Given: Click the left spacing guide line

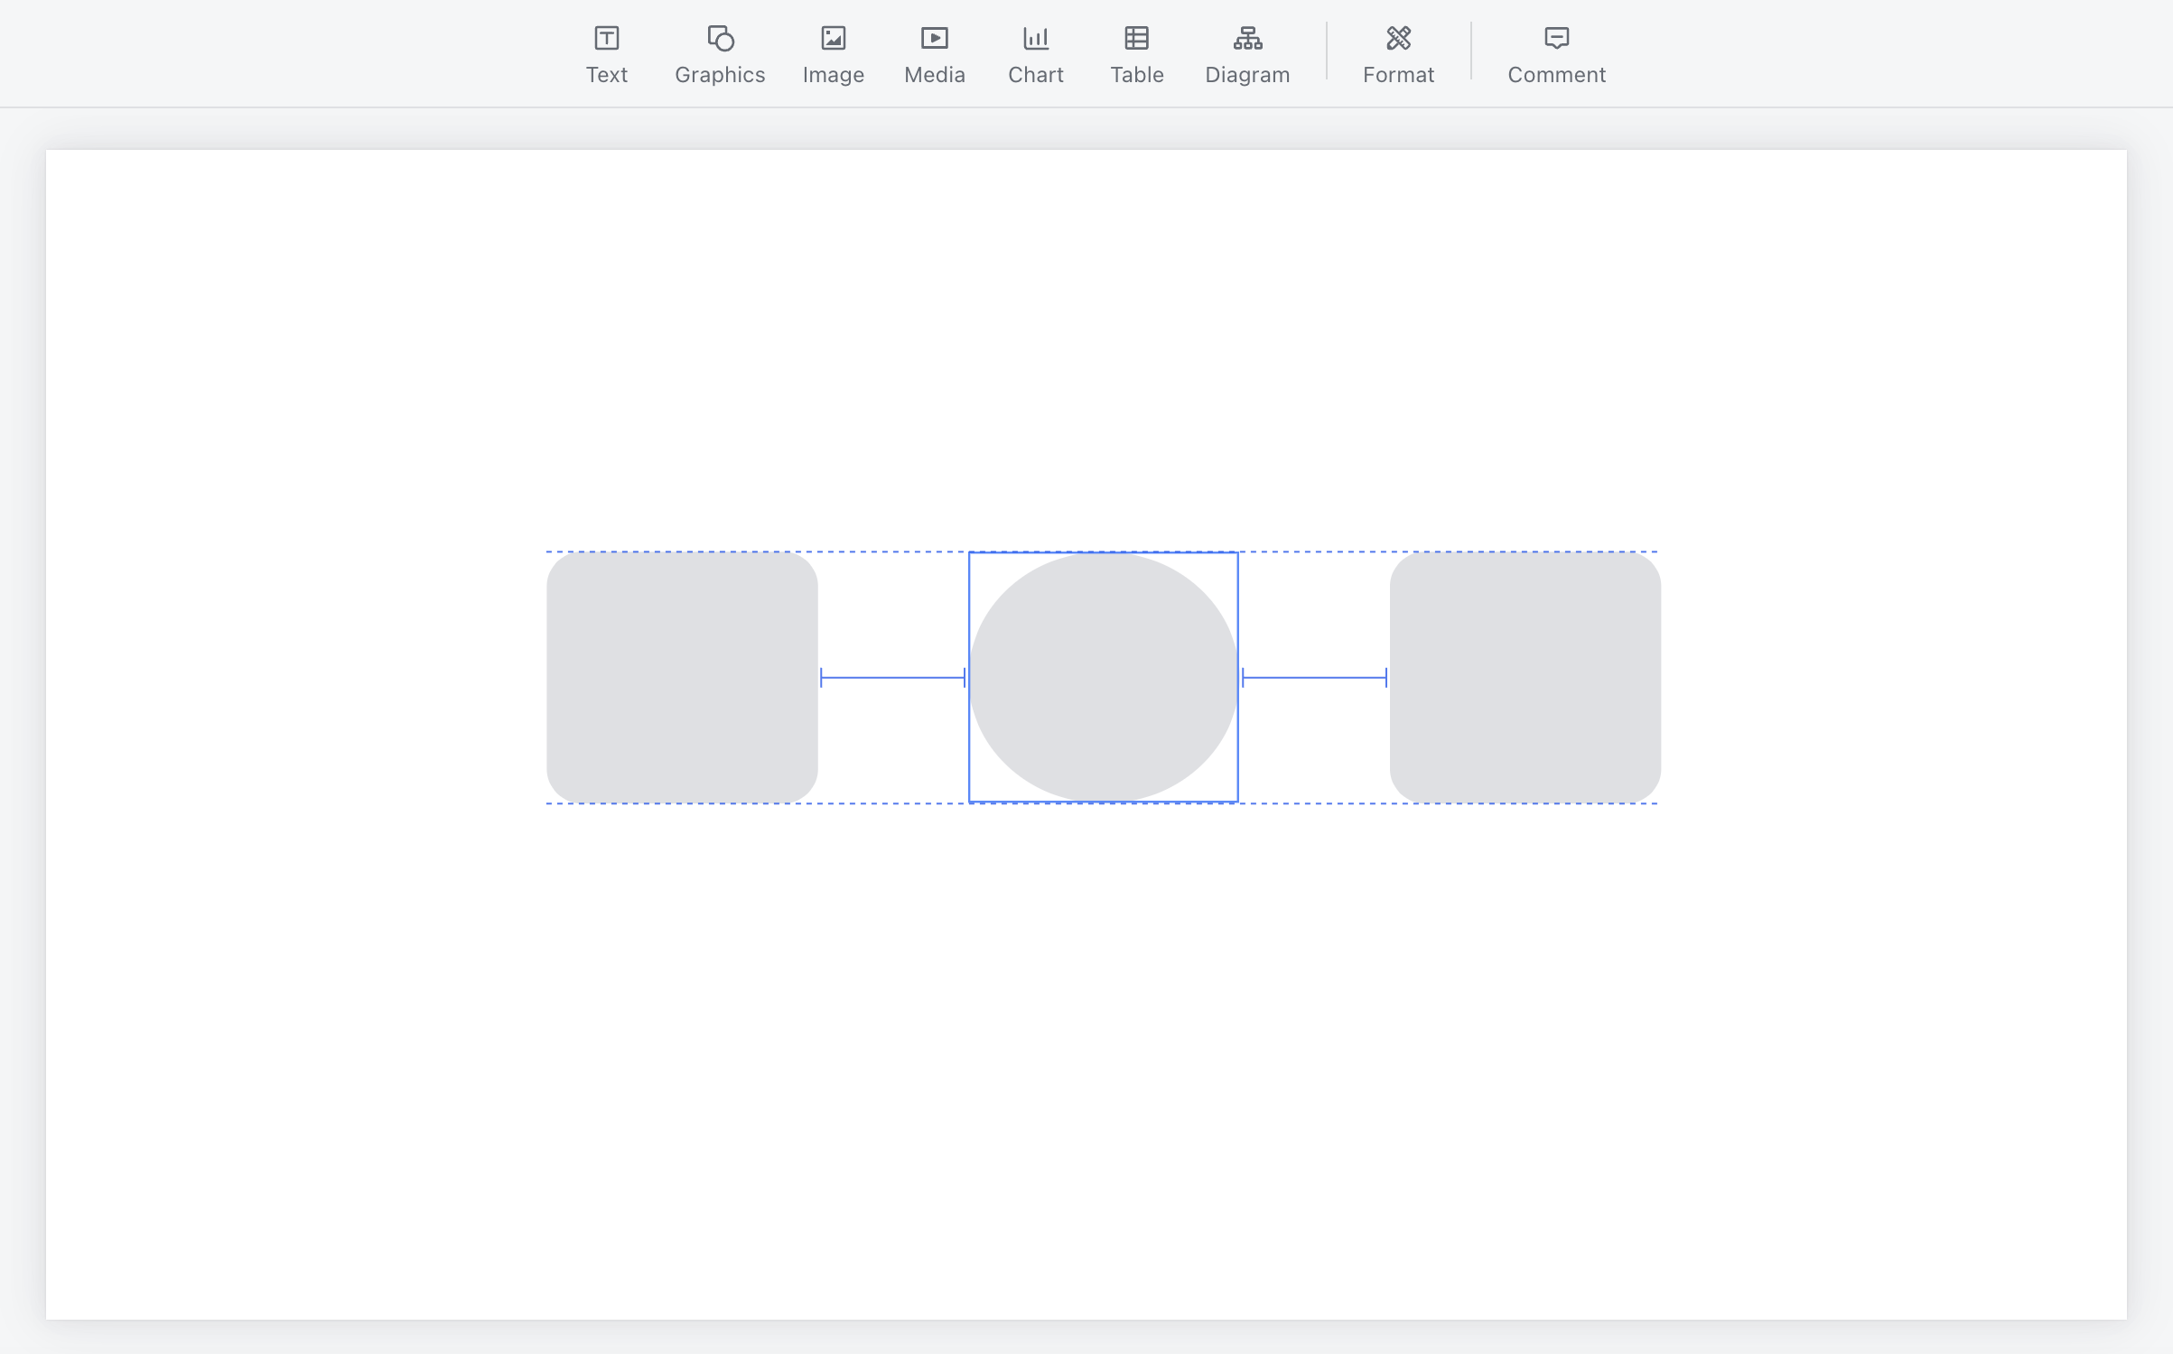Looking at the screenshot, I should click(894, 677).
